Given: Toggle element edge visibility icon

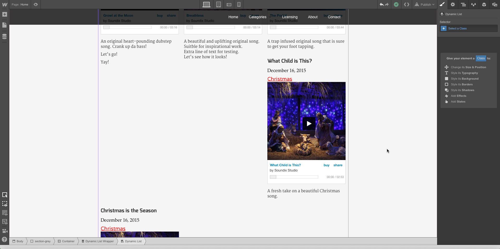Looking at the screenshot, I should tap(5, 204).
